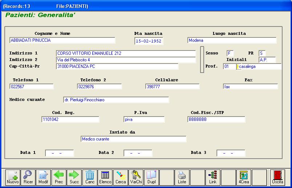Duplicate the record with Dupl
Viewport: 292px width, 188px height.
(151, 177)
